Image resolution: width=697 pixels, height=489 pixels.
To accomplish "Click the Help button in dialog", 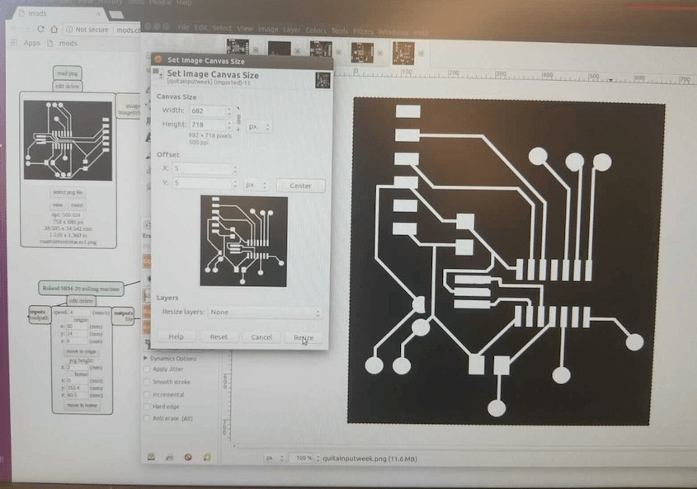I will click(x=176, y=336).
